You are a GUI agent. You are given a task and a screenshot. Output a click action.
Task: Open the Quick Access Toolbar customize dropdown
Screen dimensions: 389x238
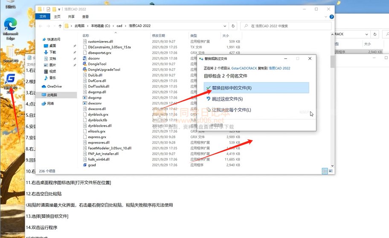click(59, 9)
